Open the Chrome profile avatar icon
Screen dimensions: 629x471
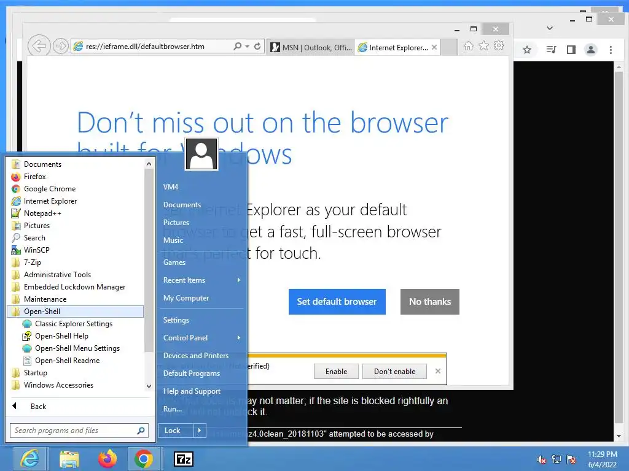590,50
